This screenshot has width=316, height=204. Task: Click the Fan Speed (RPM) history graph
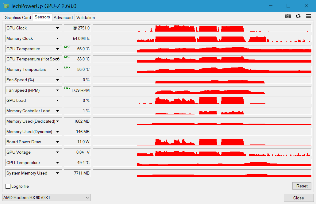pos(202,90)
